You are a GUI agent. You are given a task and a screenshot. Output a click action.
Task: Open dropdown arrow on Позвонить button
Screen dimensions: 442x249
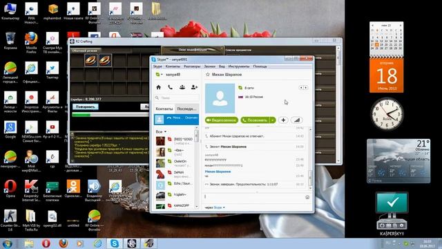click(273, 120)
